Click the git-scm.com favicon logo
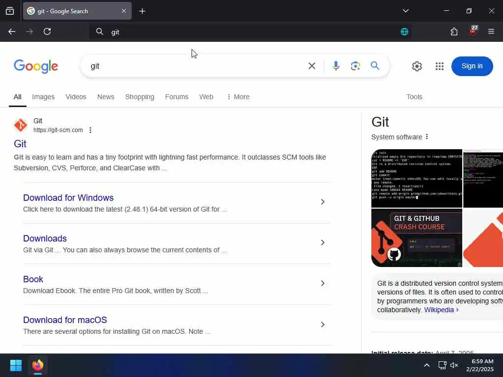Image resolution: width=503 pixels, height=377 pixels. tap(21, 125)
